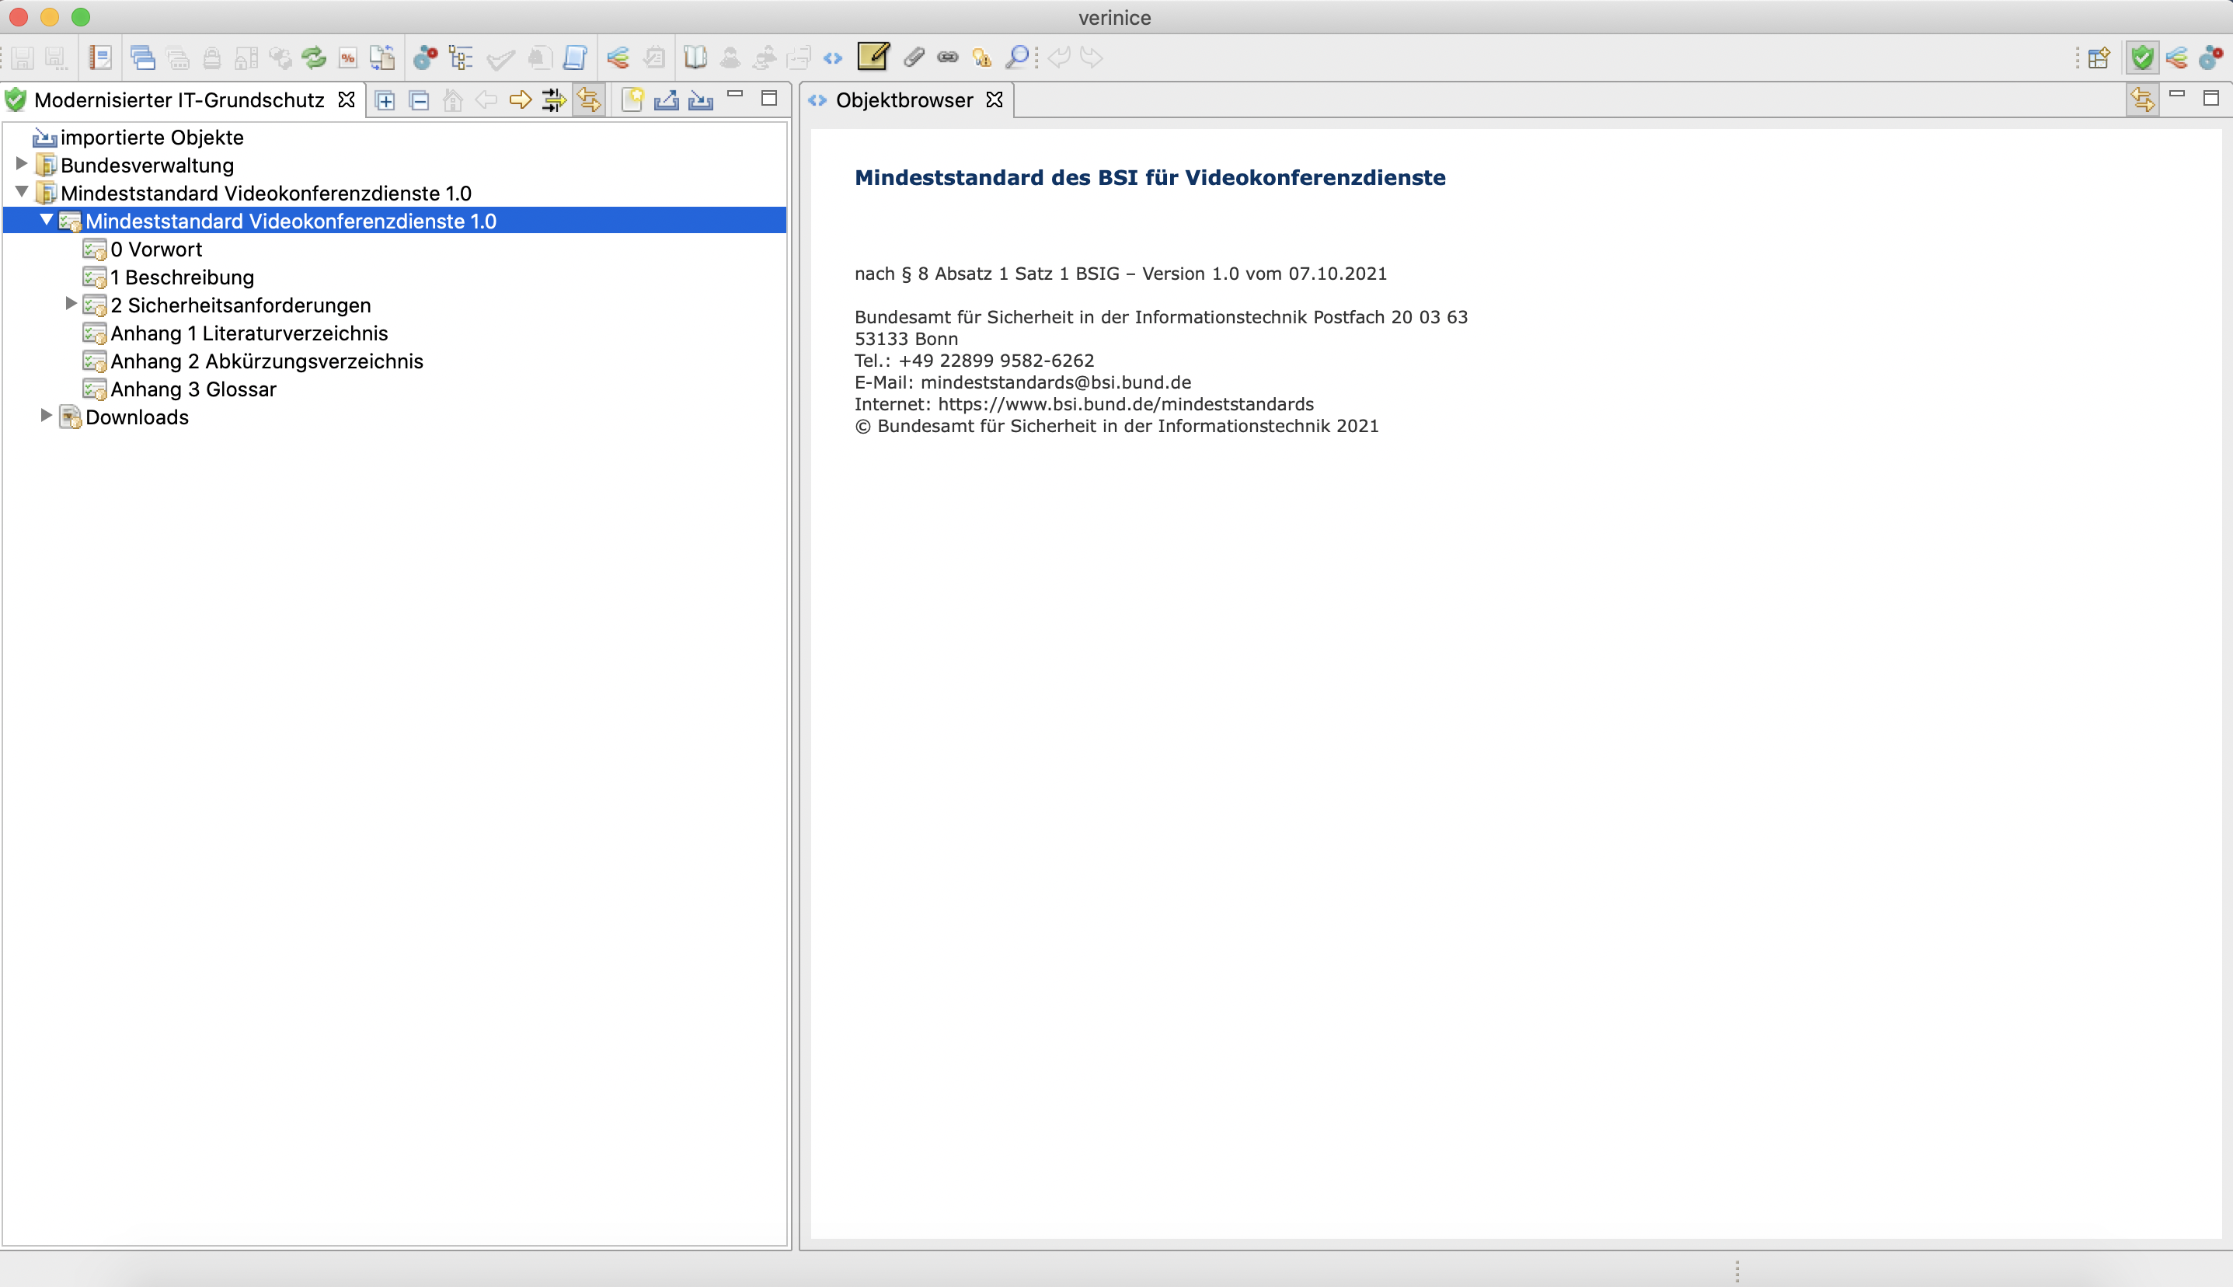The image size is (2233, 1287).
Task: Click the red percent sign document icon
Action: pyautogui.click(x=348, y=58)
